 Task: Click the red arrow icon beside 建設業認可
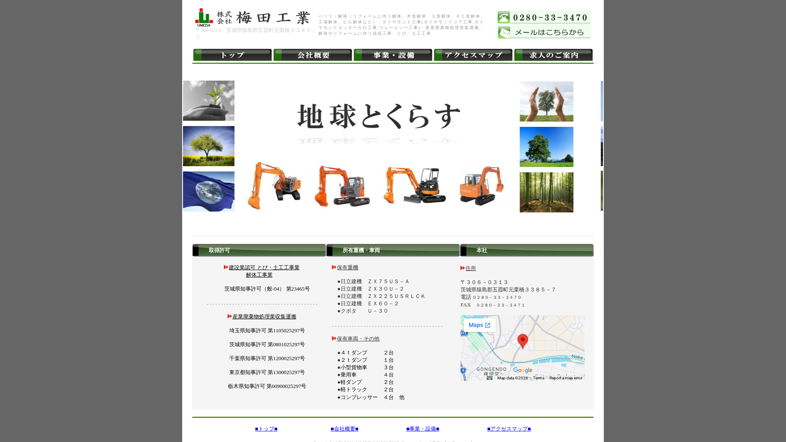pyautogui.click(x=226, y=267)
